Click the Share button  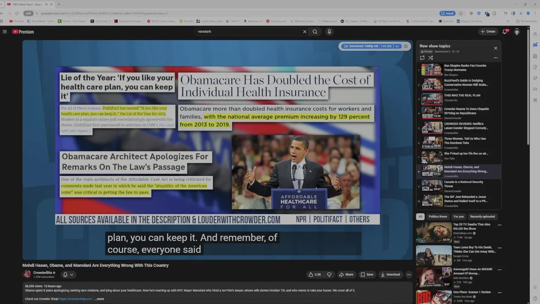coord(346,274)
